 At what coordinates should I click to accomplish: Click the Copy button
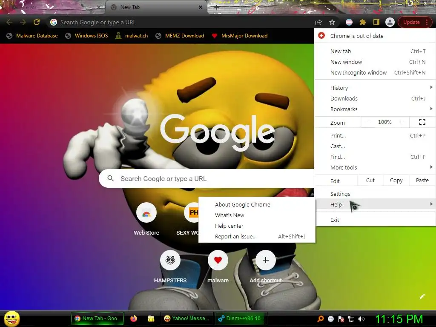coord(396,181)
